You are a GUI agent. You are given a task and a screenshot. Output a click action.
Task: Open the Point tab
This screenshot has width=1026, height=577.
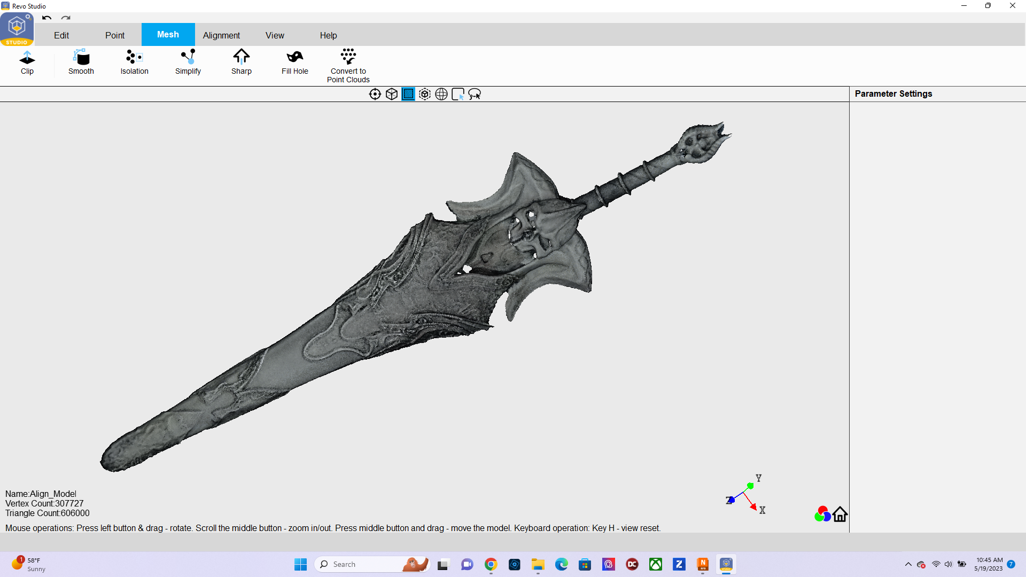[115, 35]
